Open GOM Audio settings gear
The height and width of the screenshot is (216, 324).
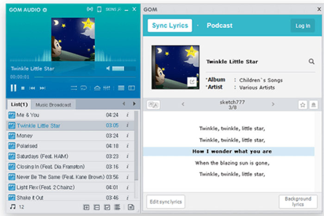(x=44, y=10)
